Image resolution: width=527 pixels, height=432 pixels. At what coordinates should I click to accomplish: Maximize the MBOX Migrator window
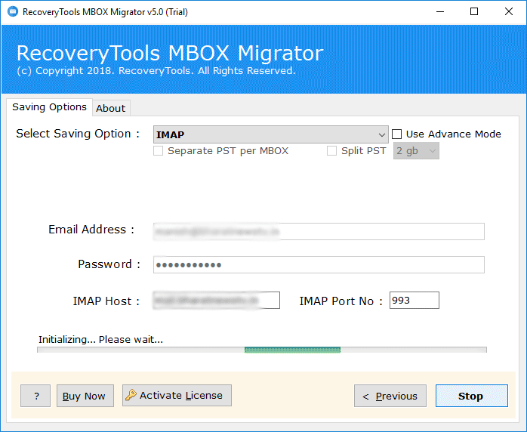click(474, 12)
